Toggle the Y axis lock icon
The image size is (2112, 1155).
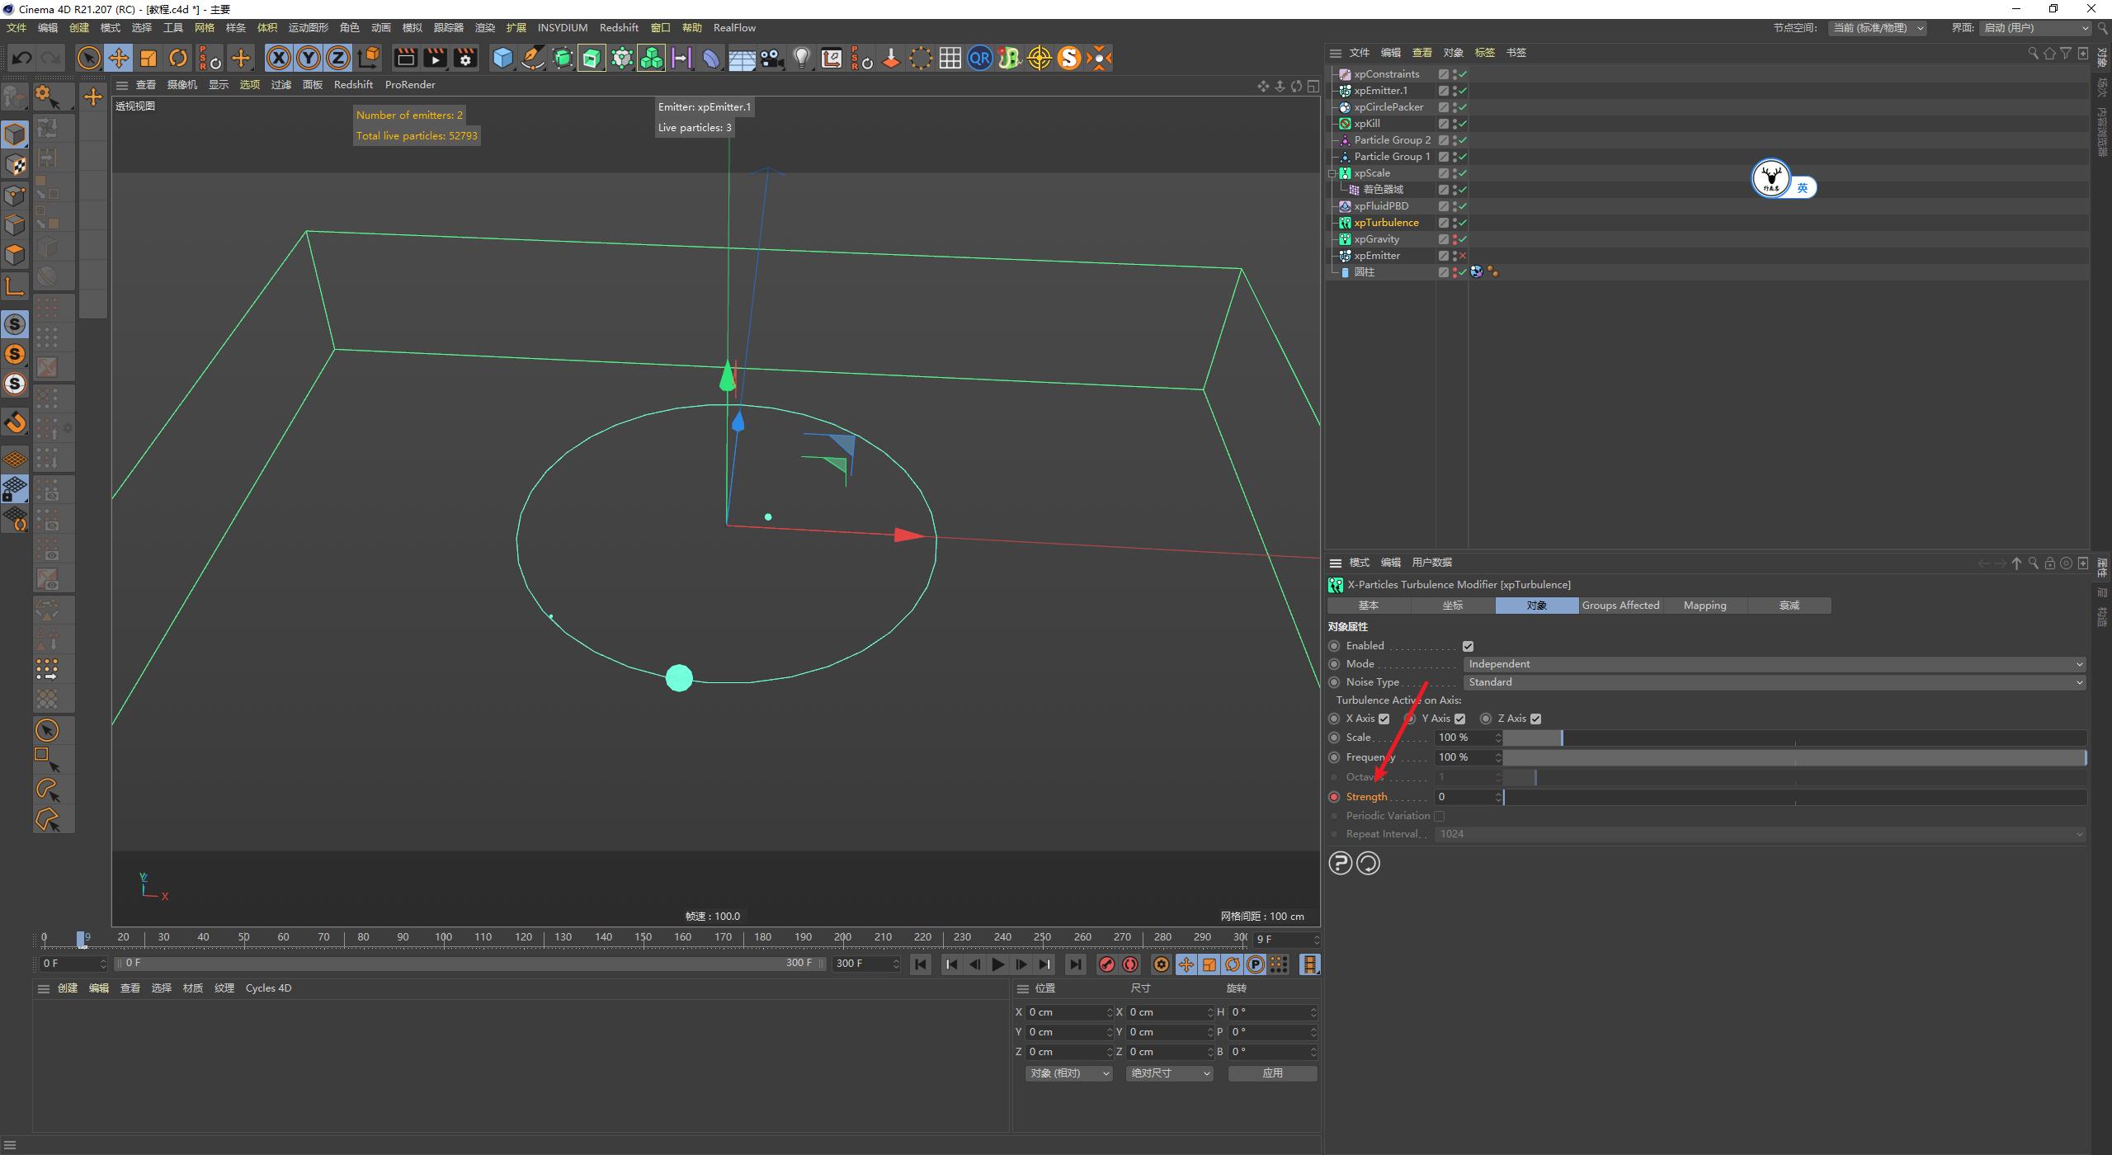pyautogui.click(x=308, y=58)
